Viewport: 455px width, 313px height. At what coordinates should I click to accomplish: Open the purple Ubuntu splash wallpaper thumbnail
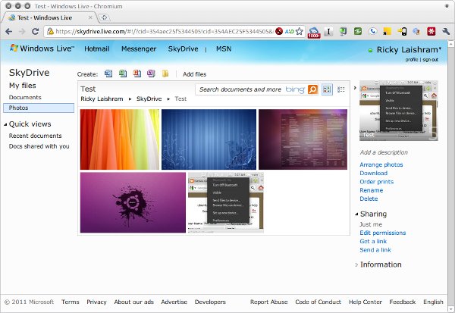[x=133, y=202]
